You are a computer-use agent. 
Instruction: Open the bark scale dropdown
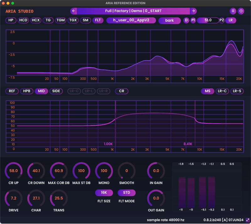(x=169, y=20)
